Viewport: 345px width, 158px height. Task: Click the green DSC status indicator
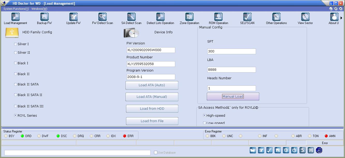pos(58,136)
